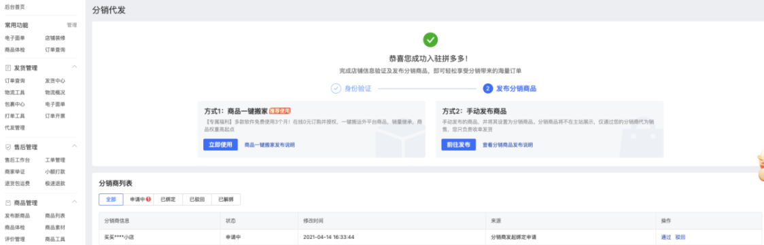Click the 身份验证 step label
This screenshot has height=245, width=764.
[358, 89]
